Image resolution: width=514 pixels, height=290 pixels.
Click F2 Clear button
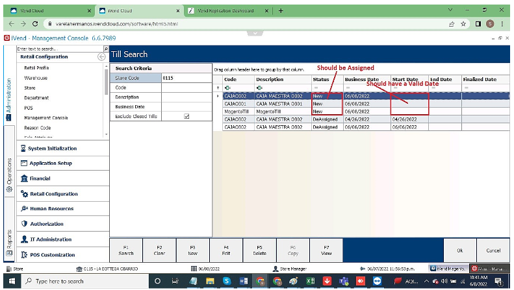[159, 250]
